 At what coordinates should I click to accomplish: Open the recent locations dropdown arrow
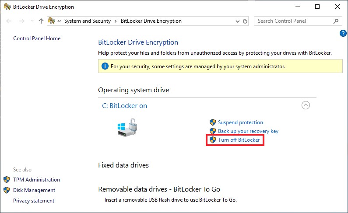pos(31,21)
